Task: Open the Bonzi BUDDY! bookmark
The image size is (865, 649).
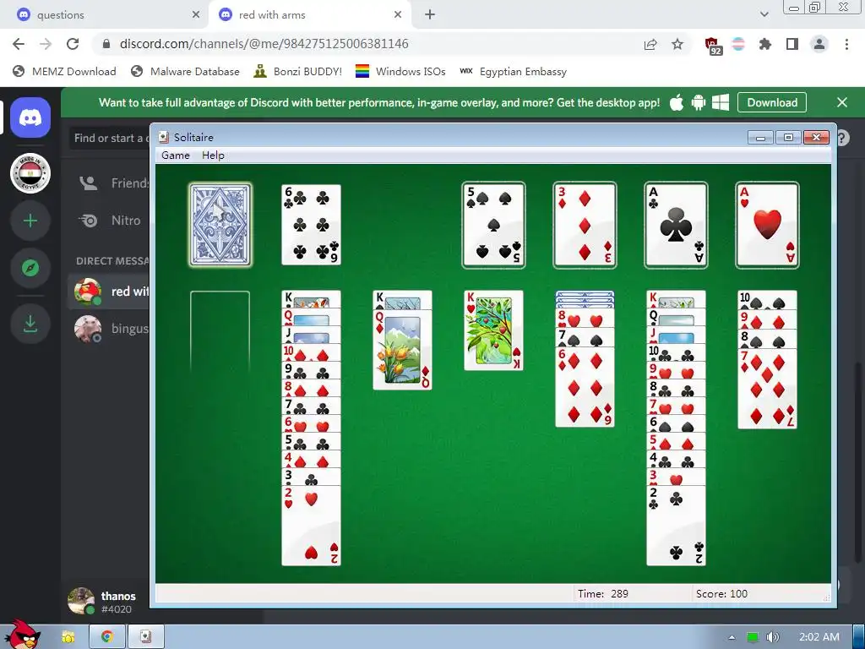Action: (x=298, y=71)
